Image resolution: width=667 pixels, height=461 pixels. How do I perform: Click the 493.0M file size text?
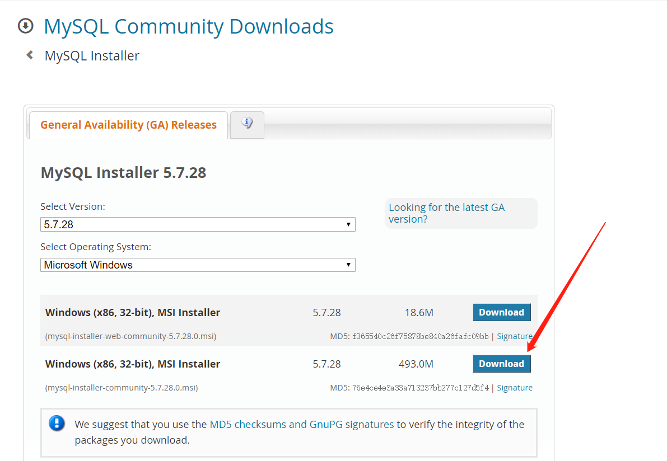pos(416,364)
